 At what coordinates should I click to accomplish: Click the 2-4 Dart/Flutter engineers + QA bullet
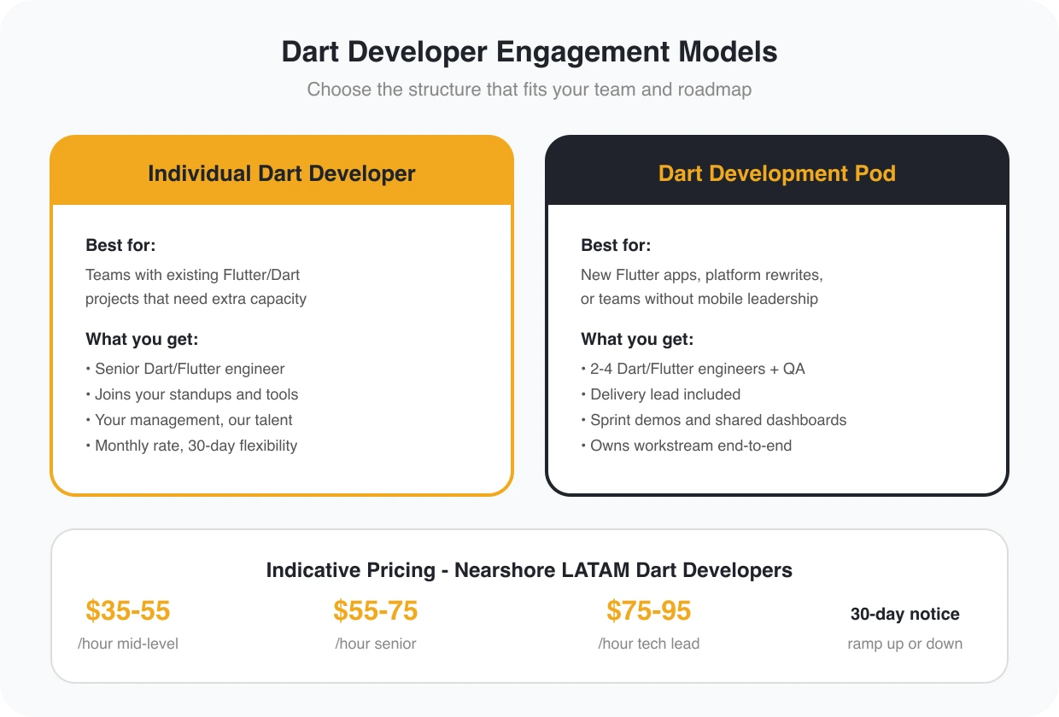tap(693, 369)
